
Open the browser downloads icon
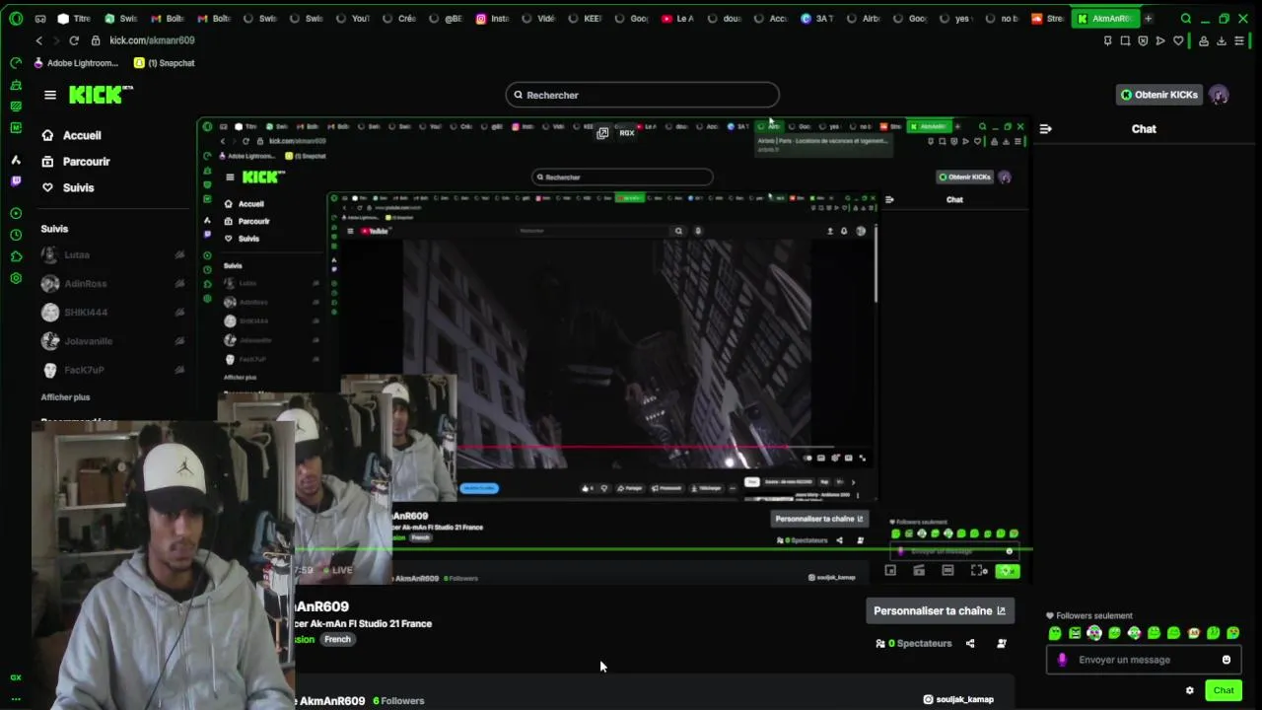(1222, 40)
